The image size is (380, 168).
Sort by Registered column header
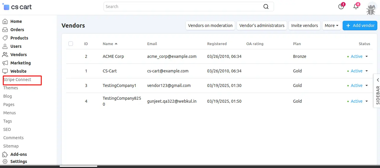[217, 44]
